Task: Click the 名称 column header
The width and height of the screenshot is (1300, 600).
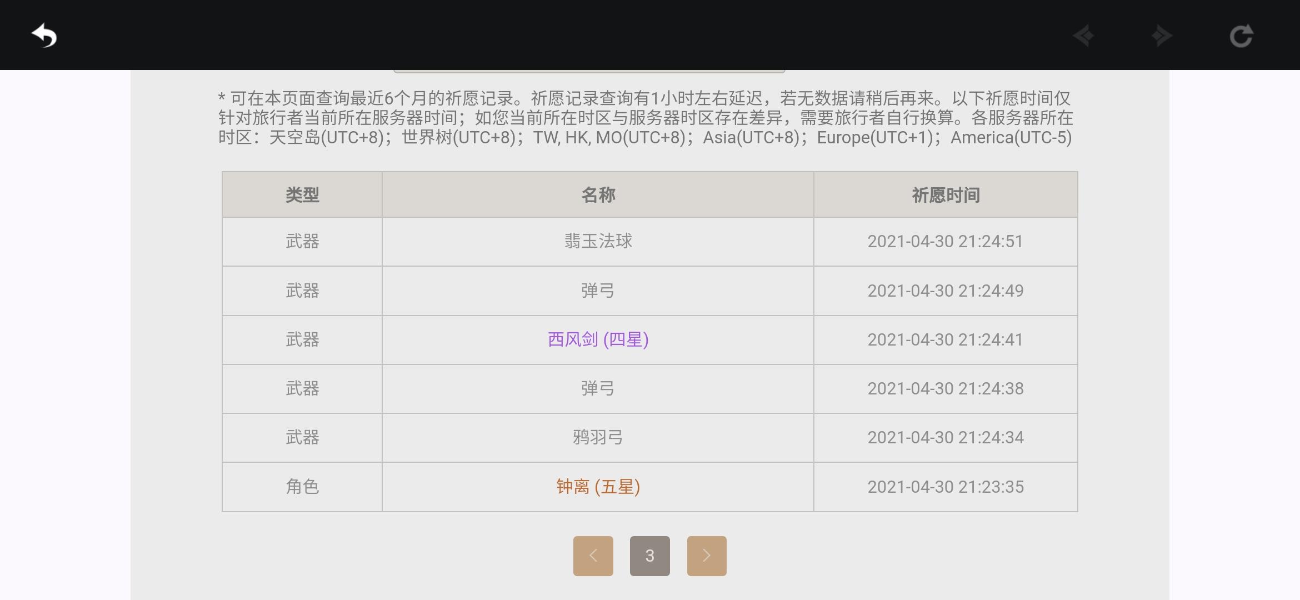Action: click(598, 195)
